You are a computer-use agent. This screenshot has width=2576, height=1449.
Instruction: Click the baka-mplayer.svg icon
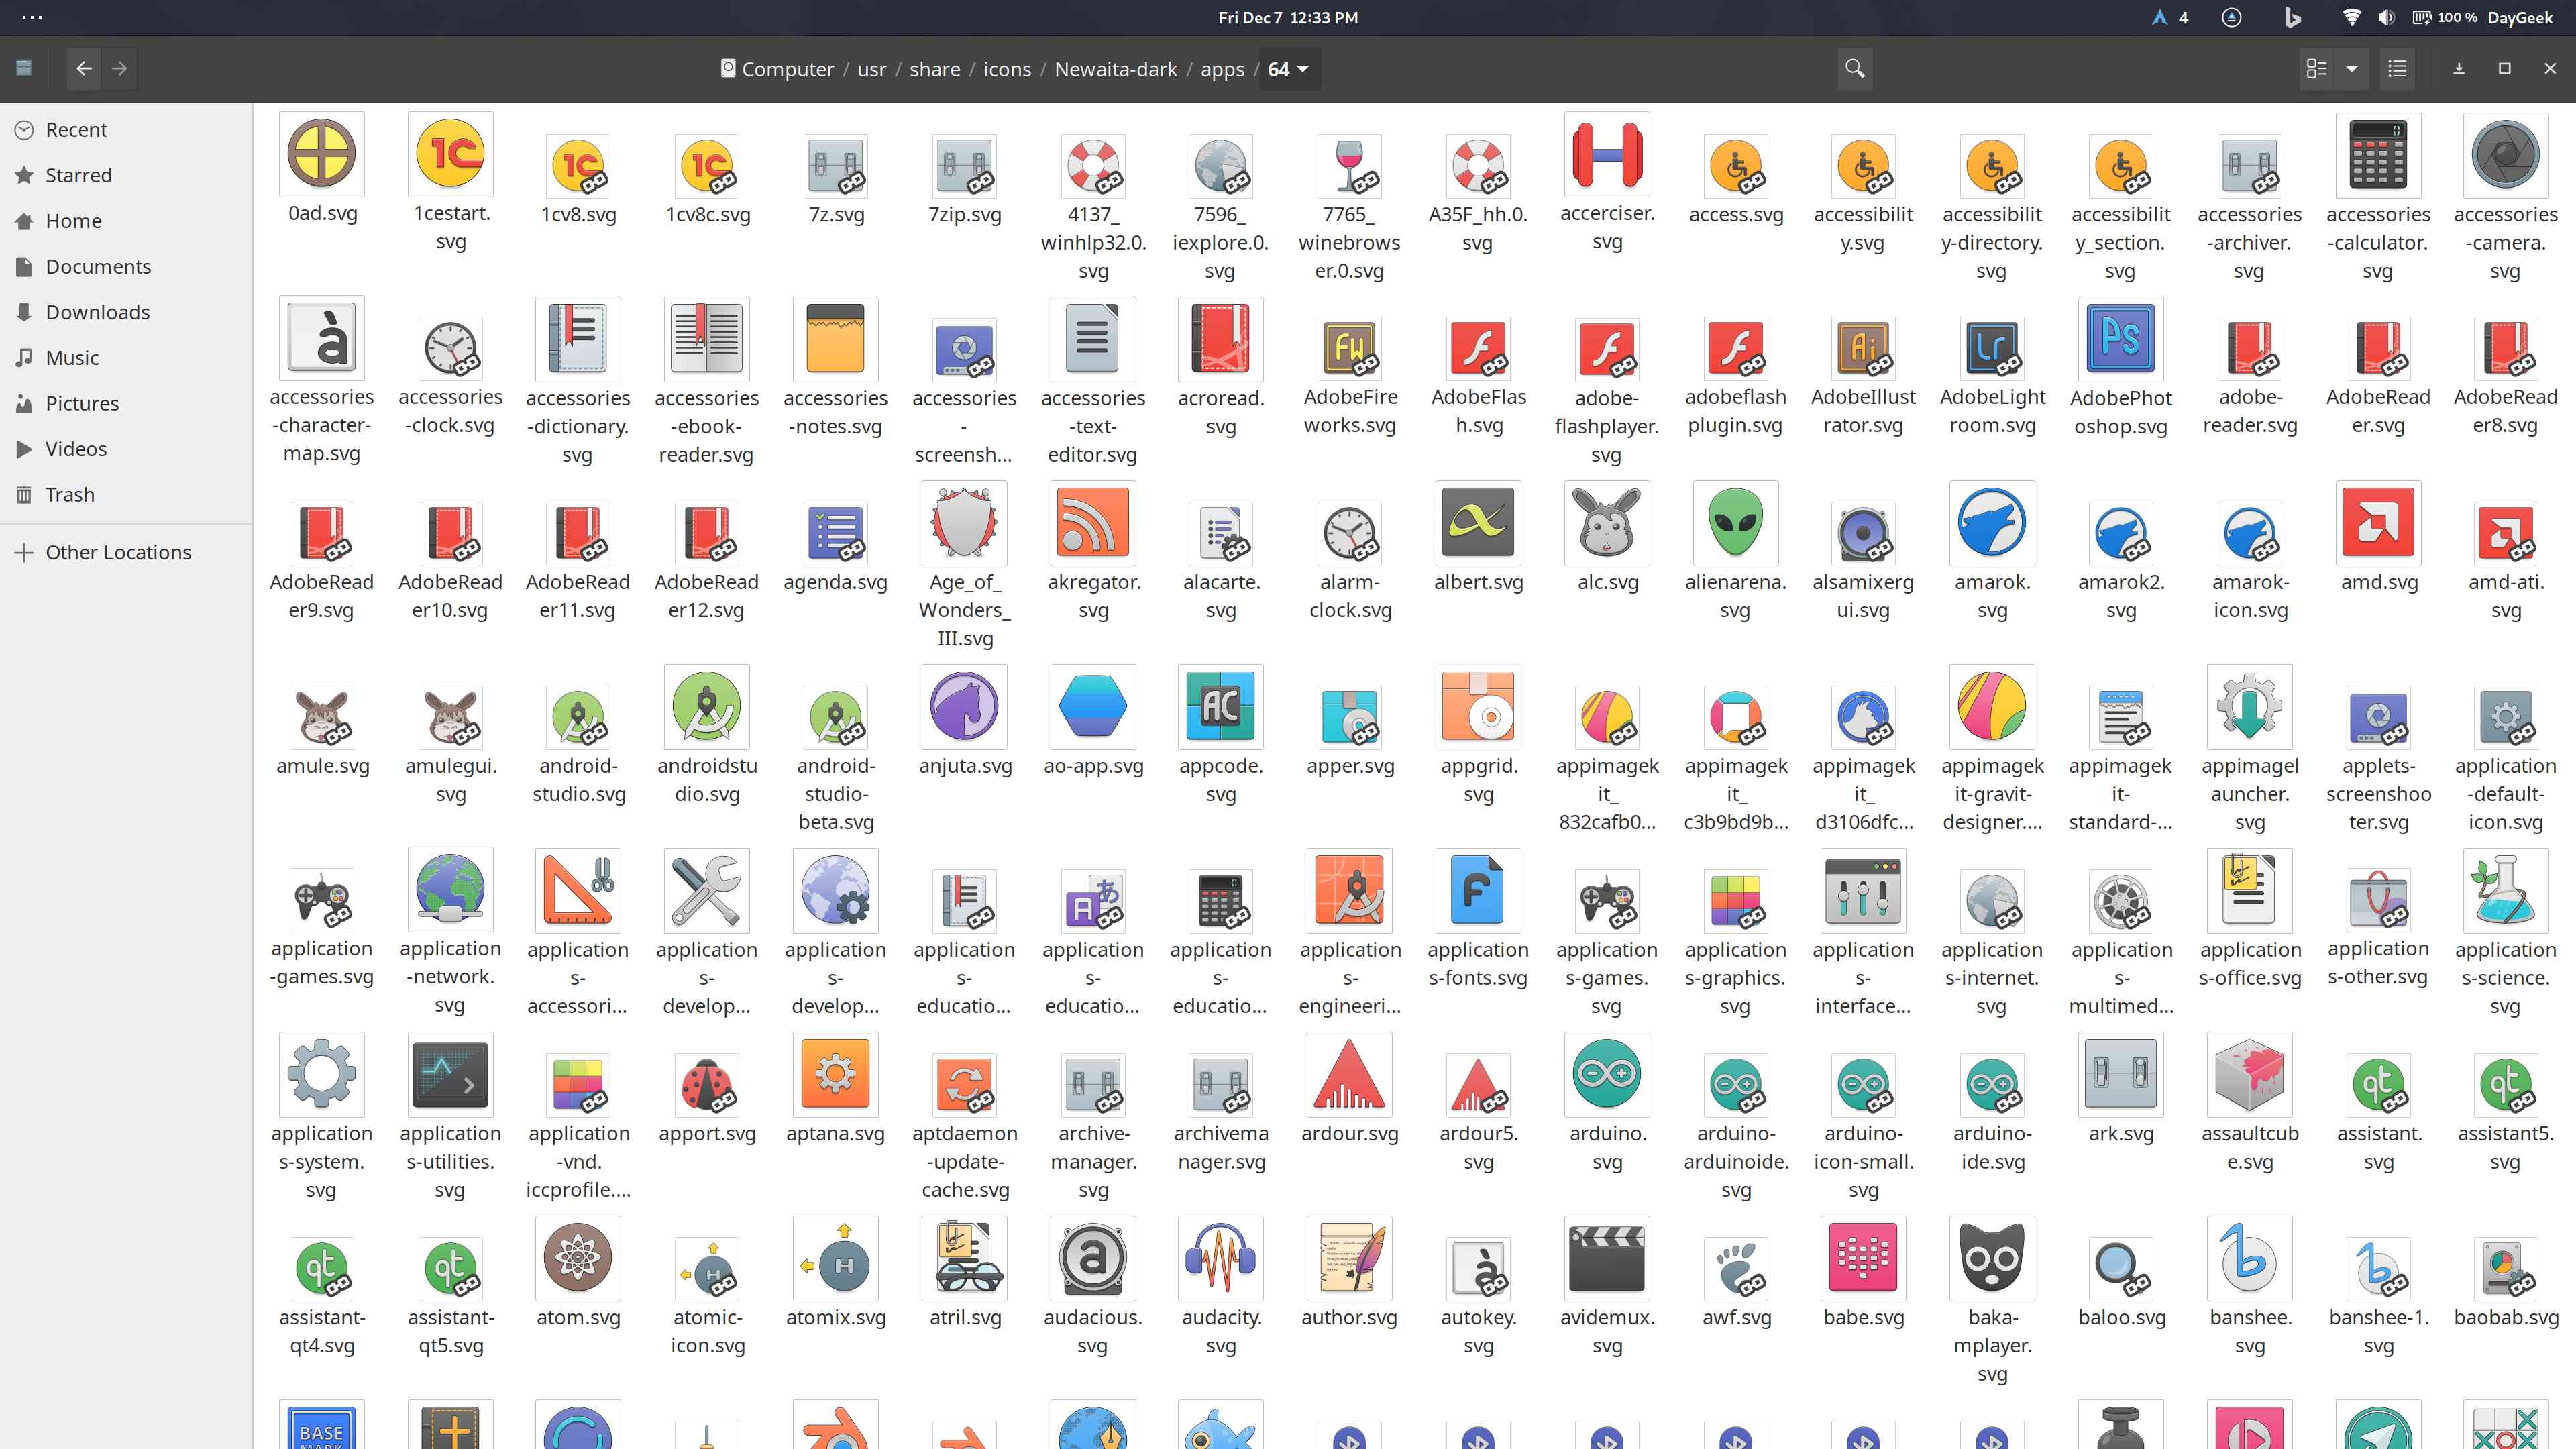point(1992,1258)
